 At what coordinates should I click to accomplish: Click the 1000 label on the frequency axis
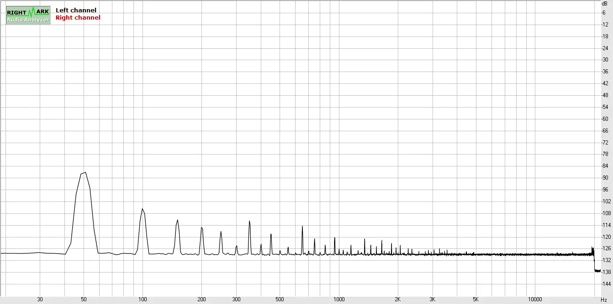(339, 299)
